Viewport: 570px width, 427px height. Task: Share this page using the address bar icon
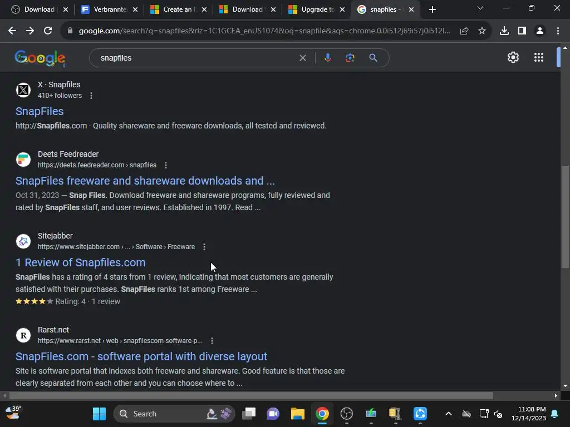464,31
